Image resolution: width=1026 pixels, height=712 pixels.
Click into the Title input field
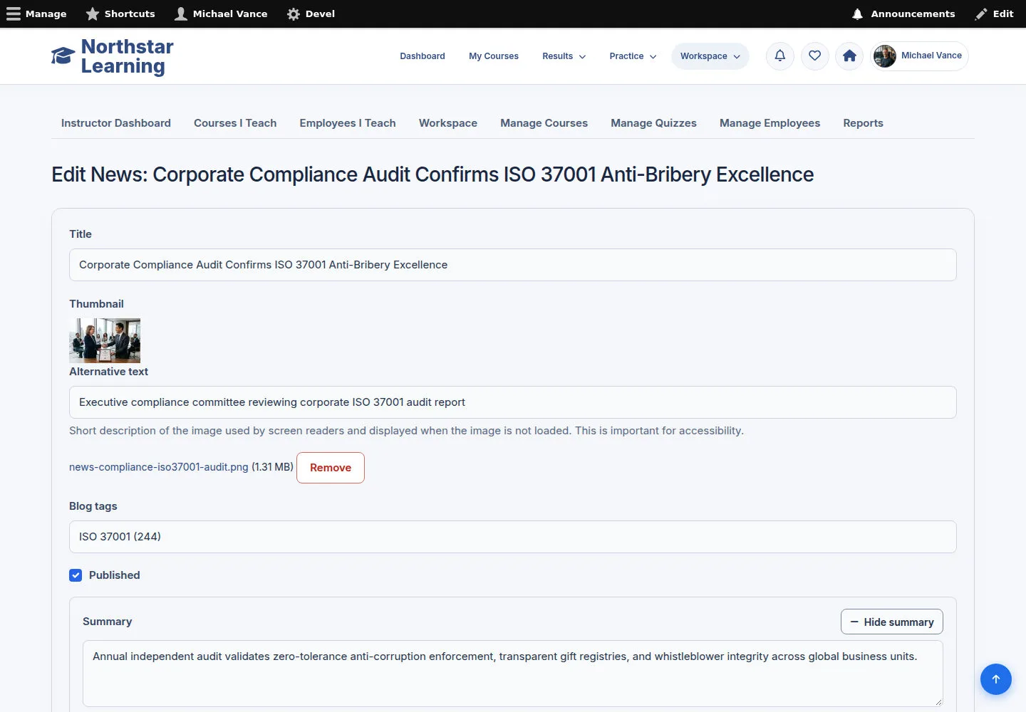(513, 265)
